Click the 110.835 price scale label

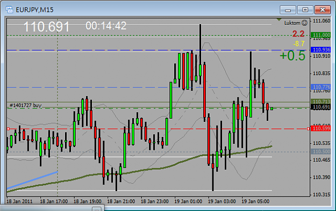tap(321, 74)
